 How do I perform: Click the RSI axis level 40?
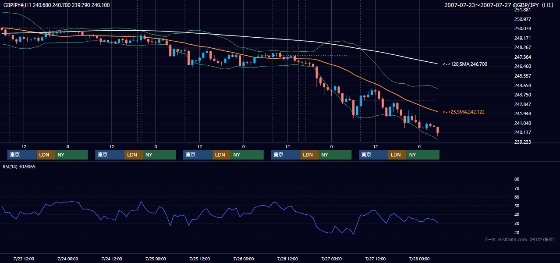click(x=517, y=215)
